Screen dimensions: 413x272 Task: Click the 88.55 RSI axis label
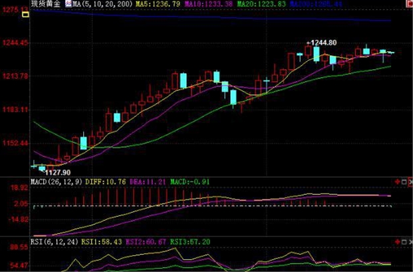(19, 247)
